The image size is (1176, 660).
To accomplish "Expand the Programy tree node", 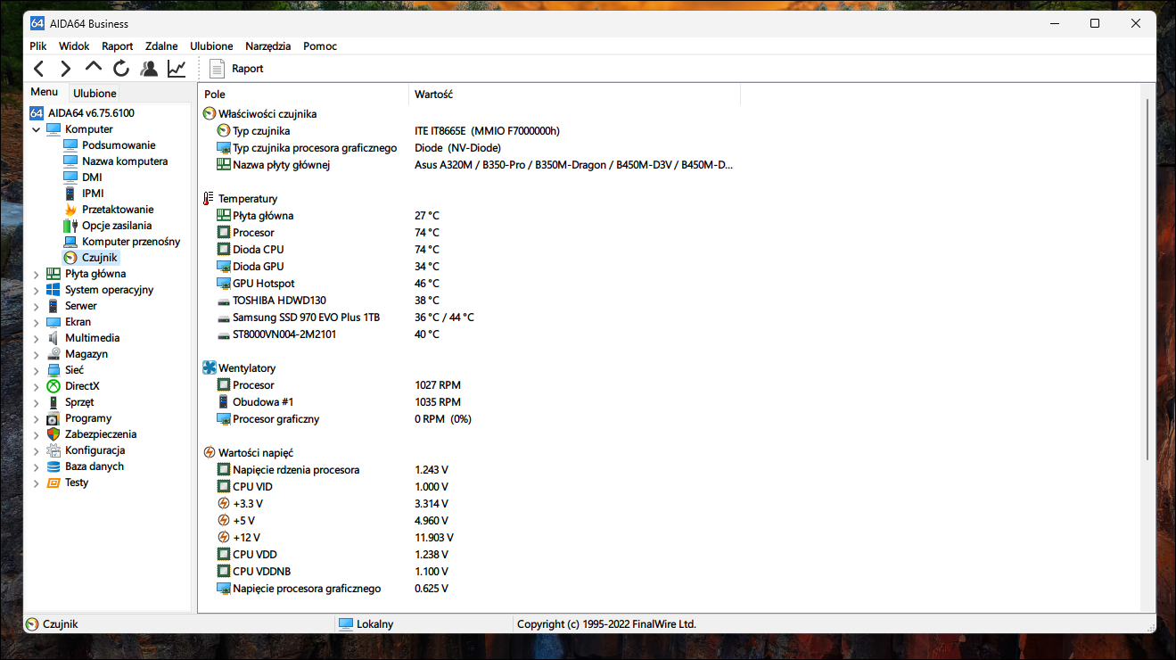I will pyautogui.click(x=37, y=418).
